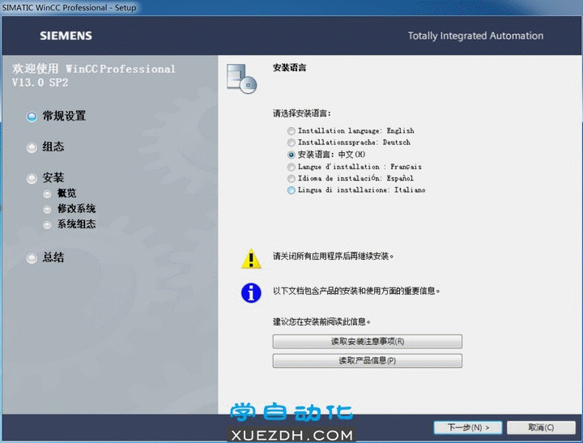Click the installer computer and disc icon
This screenshot has height=443, width=583.
(241, 79)
